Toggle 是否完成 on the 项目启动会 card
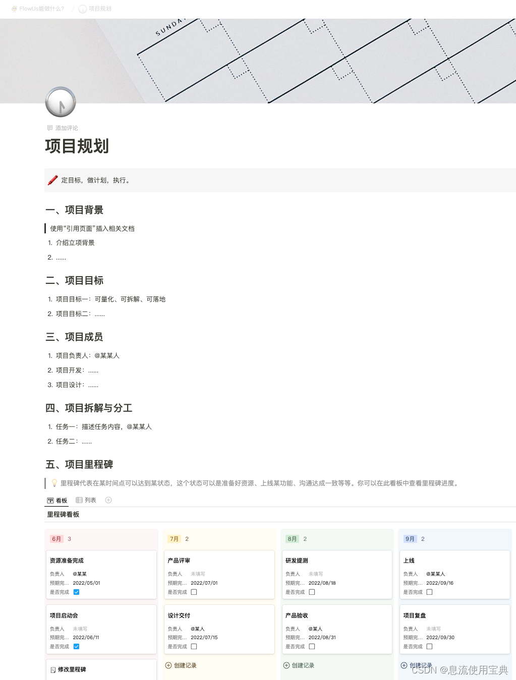 76,646
